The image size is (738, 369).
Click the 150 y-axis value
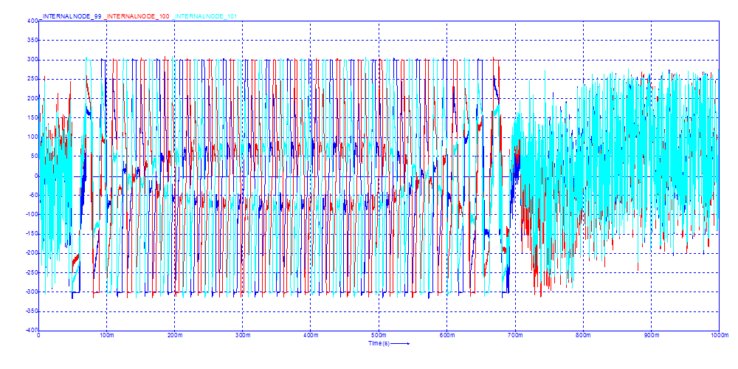(32, 117)
